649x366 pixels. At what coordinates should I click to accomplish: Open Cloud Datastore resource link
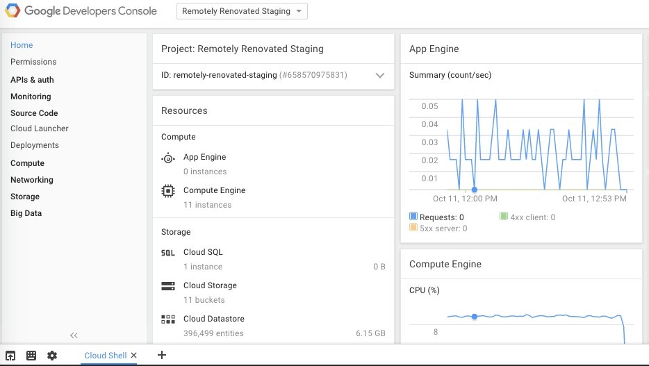[213, 319]
